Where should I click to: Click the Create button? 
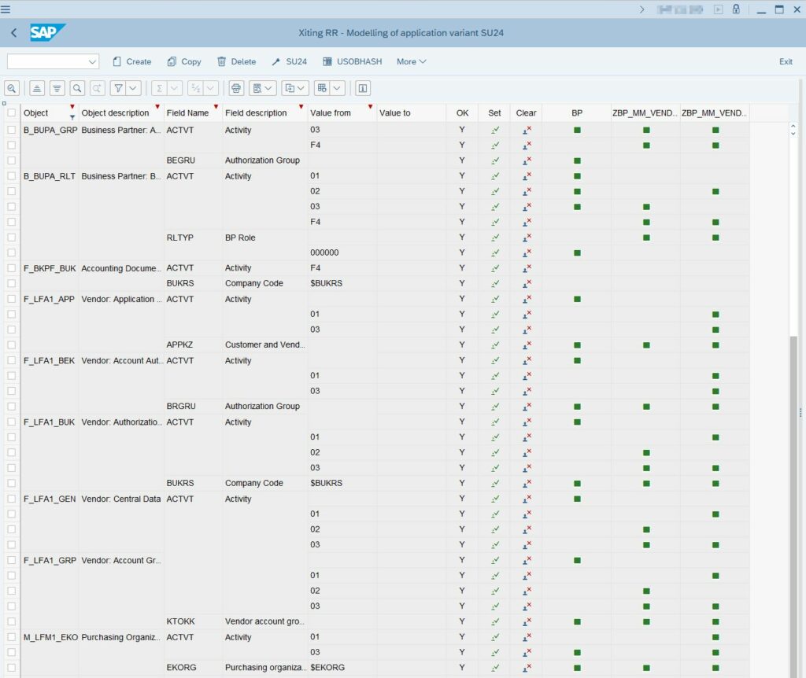[132, 61]
